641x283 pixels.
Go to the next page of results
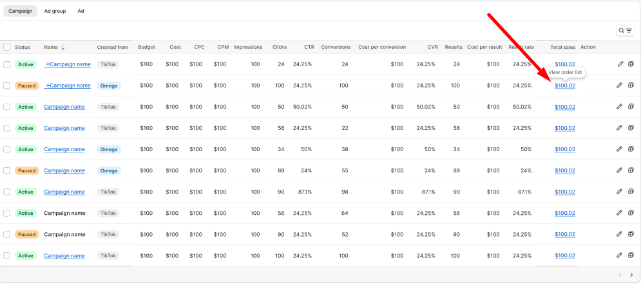pos(631,275)
